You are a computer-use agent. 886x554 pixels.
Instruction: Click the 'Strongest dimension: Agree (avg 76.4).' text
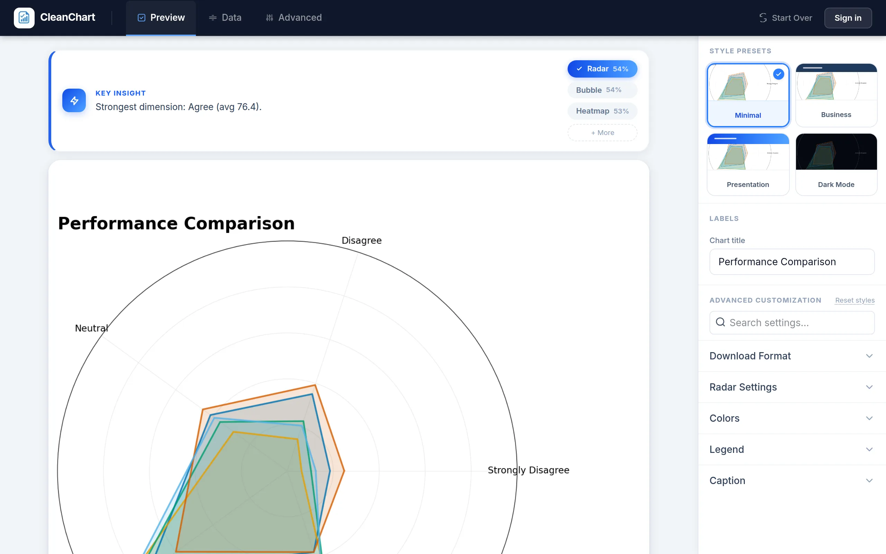(178, 107)
